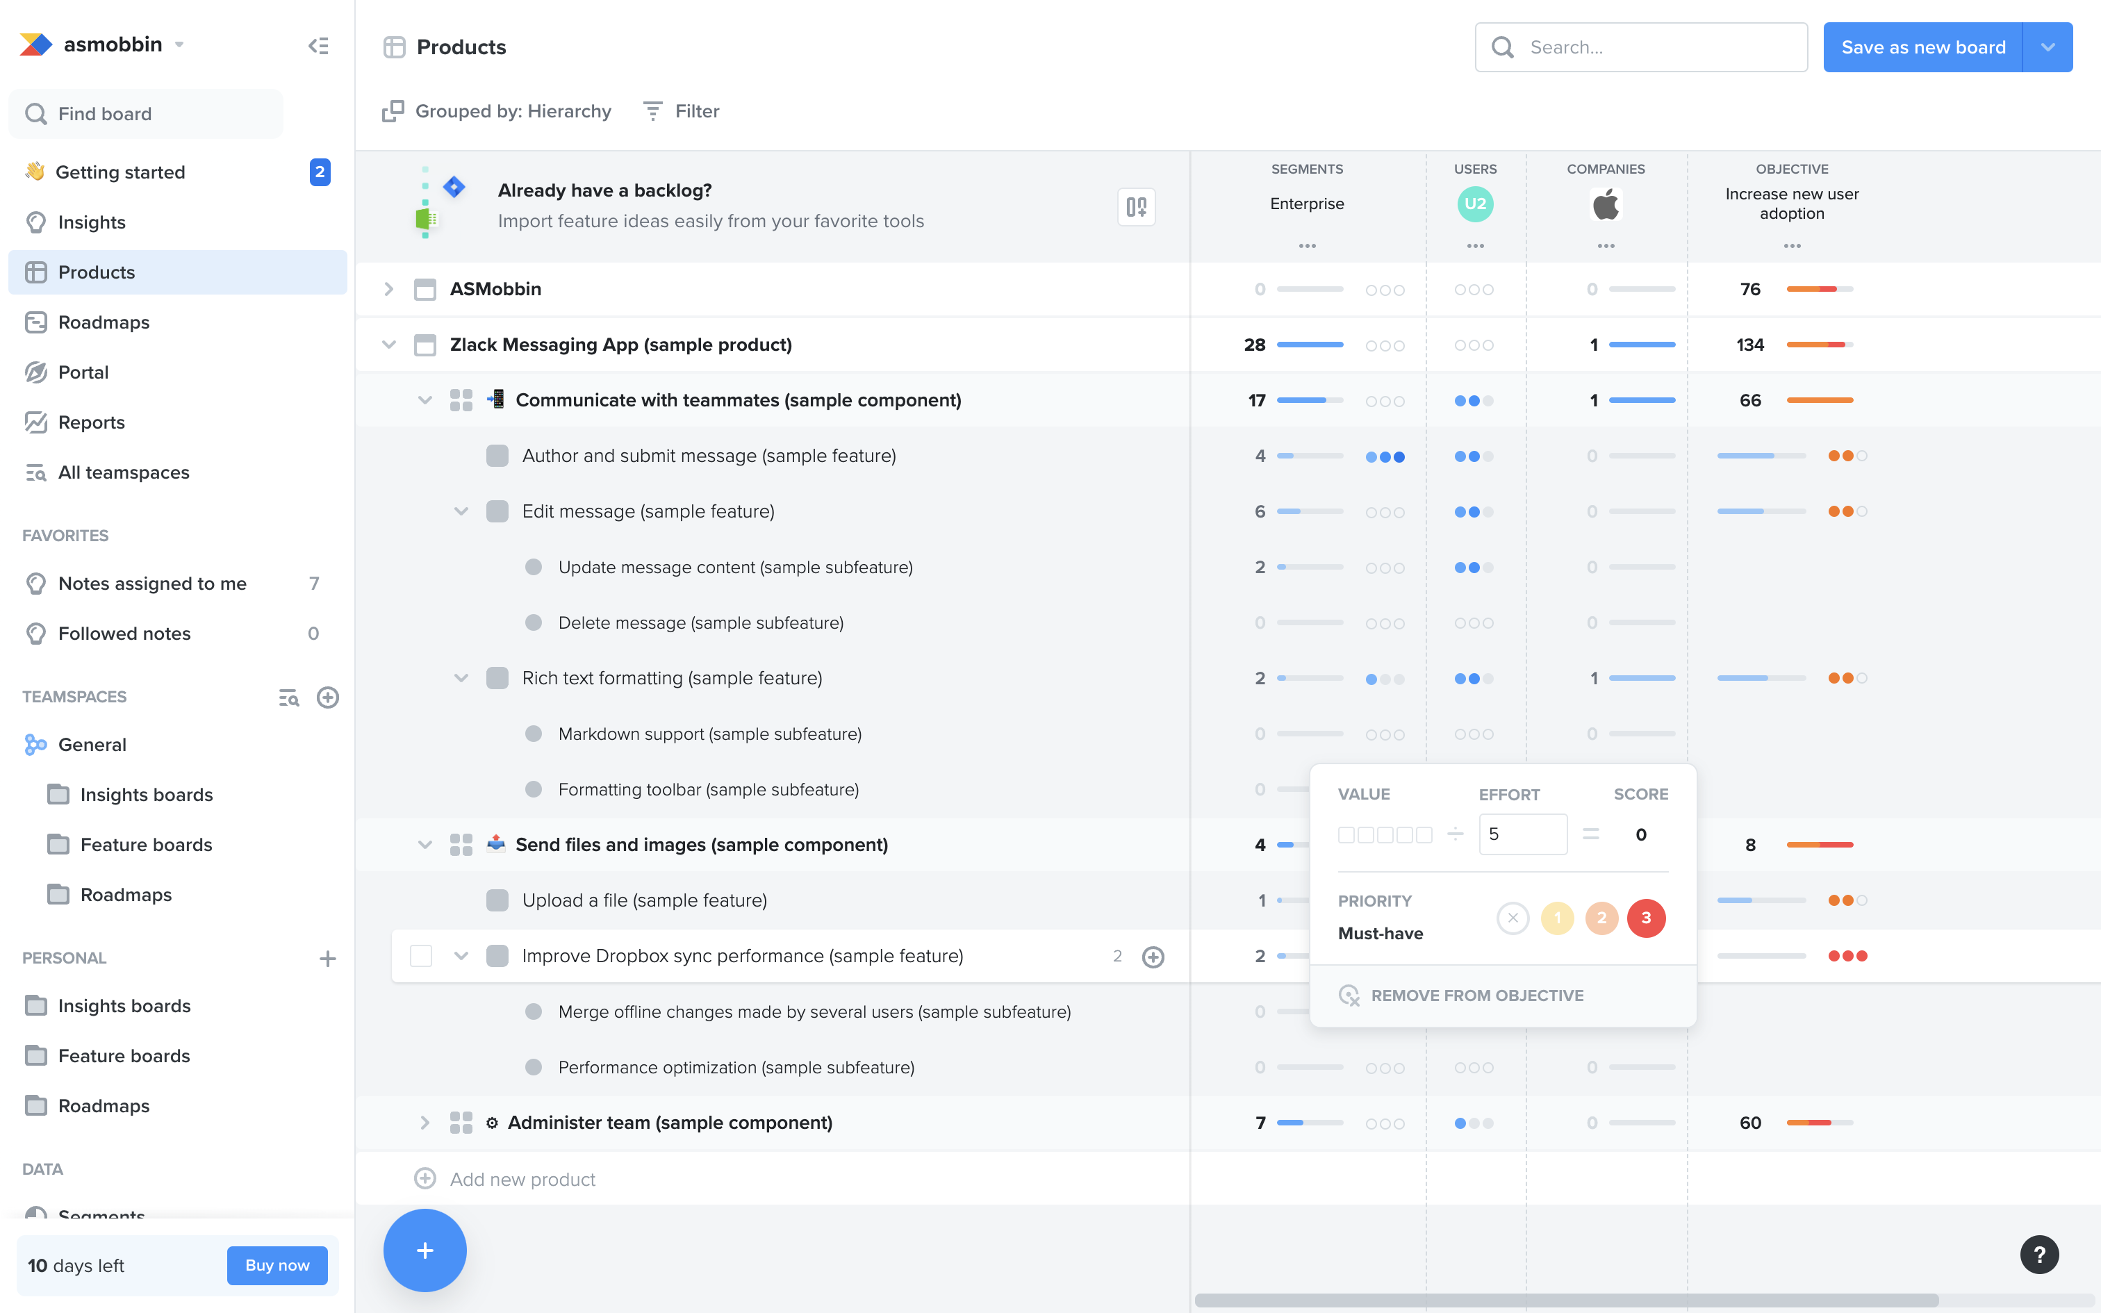This screenshot has height=1313, width=2101.
Task: Clear priority with the X circle
Action: click(1513, 918)
